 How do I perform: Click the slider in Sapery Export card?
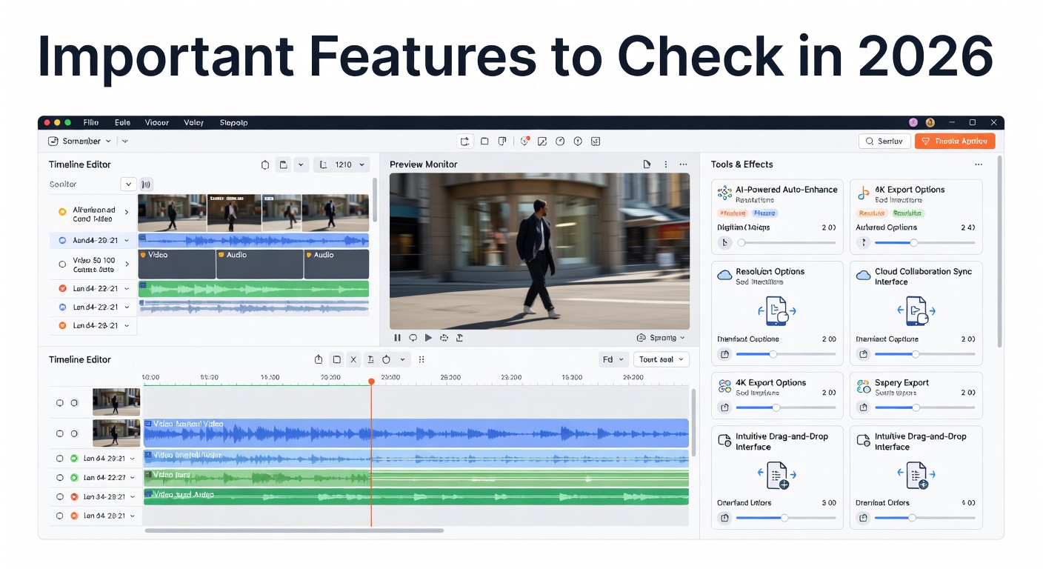tap(925, 407)
